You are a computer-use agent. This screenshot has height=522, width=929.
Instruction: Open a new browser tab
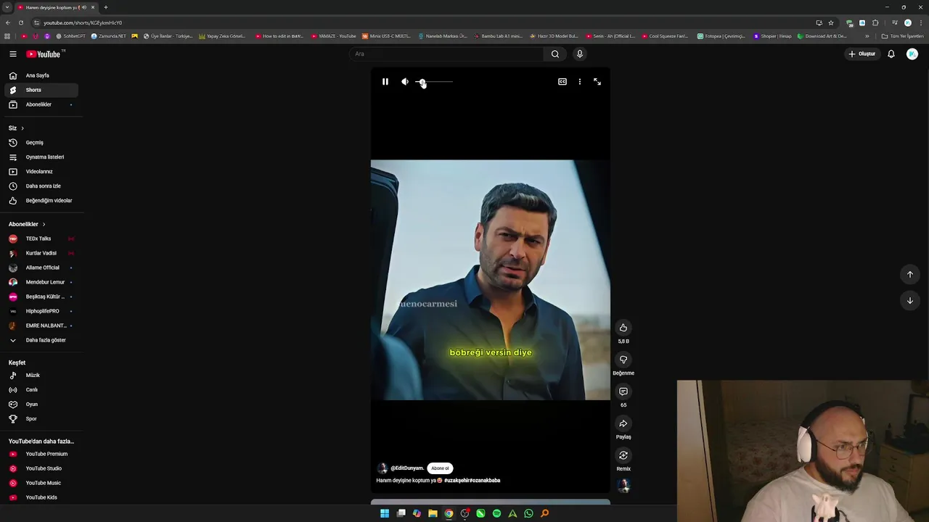pyautogui.click(x=106, y=7)
